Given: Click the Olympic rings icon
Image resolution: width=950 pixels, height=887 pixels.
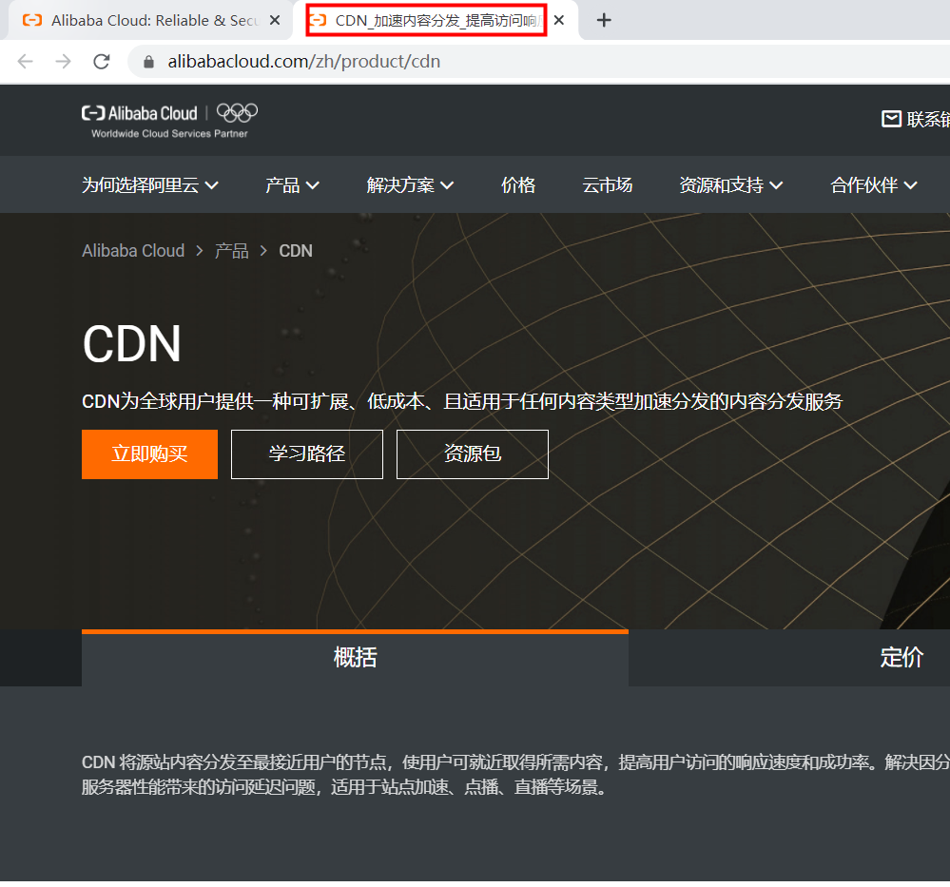Looking at the screenshot, I should click(x=237, y=113).
